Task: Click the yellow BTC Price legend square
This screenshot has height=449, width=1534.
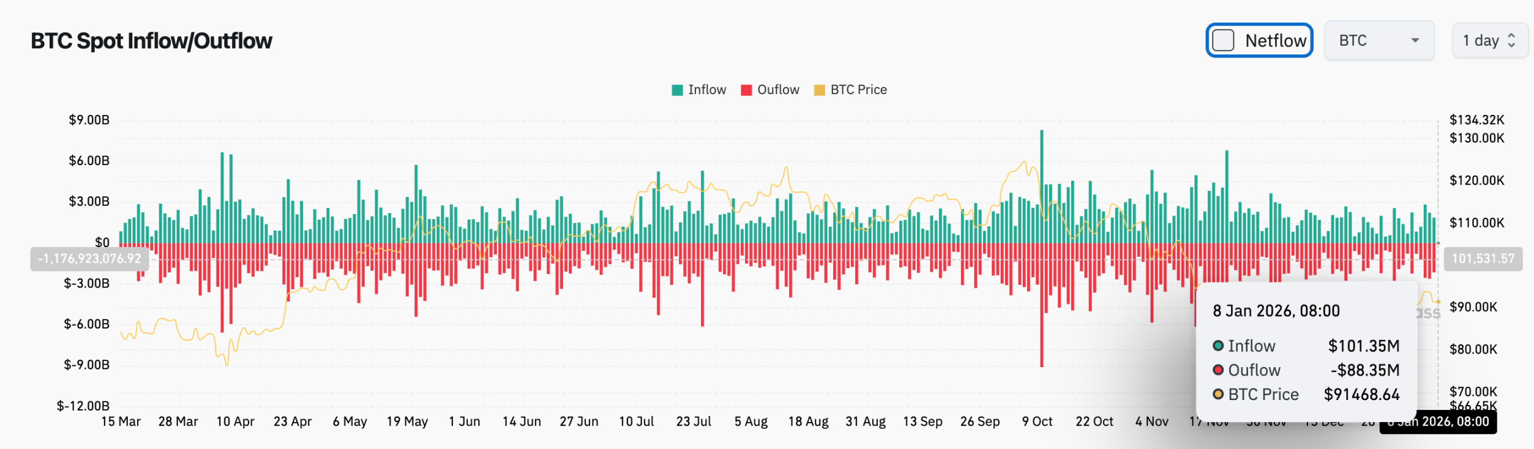Action: coord(819,90)
